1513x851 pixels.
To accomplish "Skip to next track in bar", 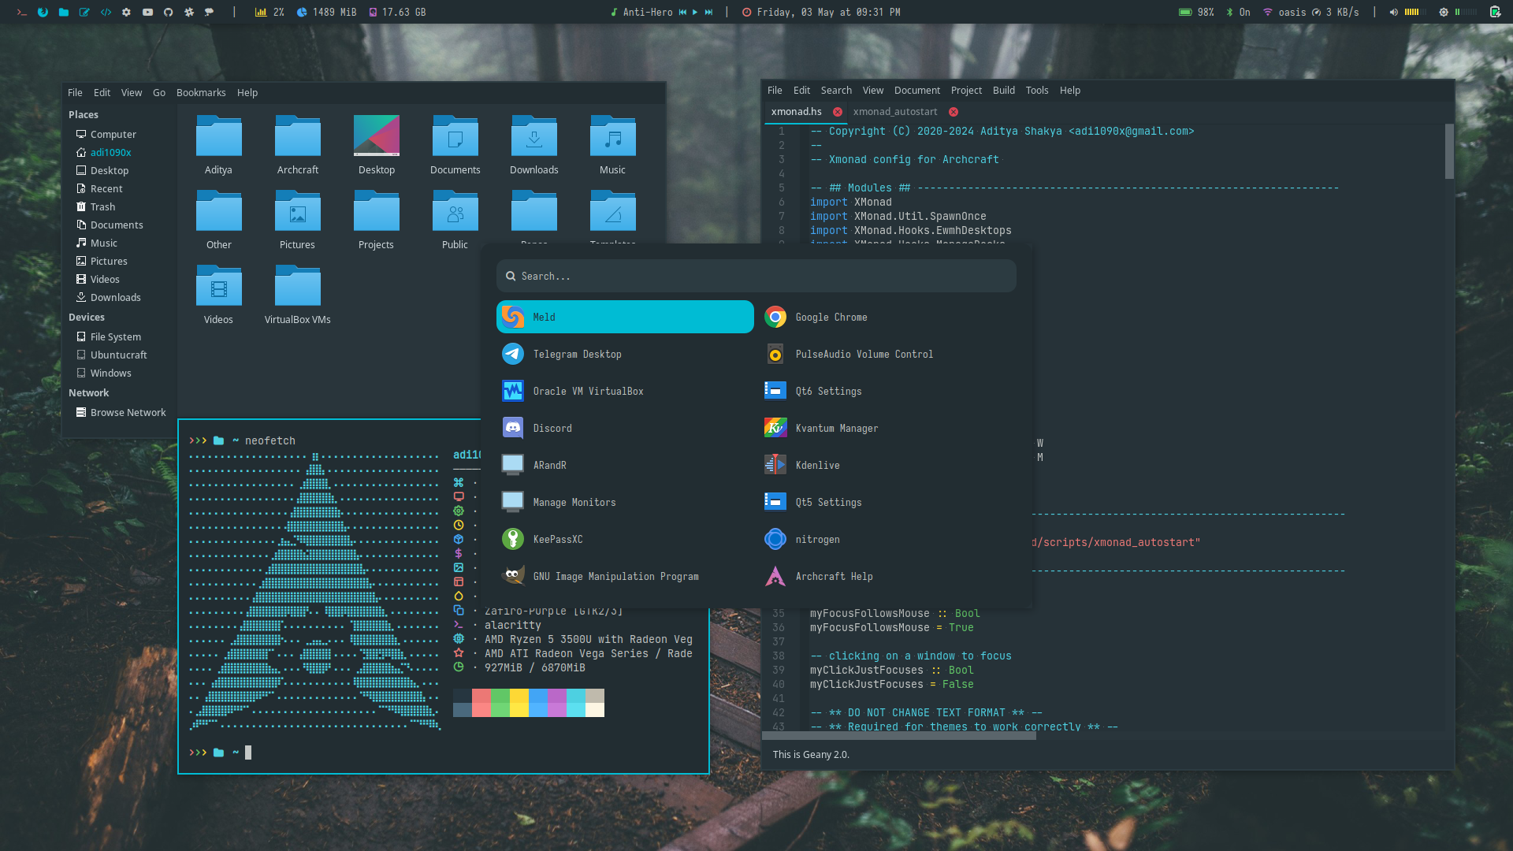I will pos(708,12).
